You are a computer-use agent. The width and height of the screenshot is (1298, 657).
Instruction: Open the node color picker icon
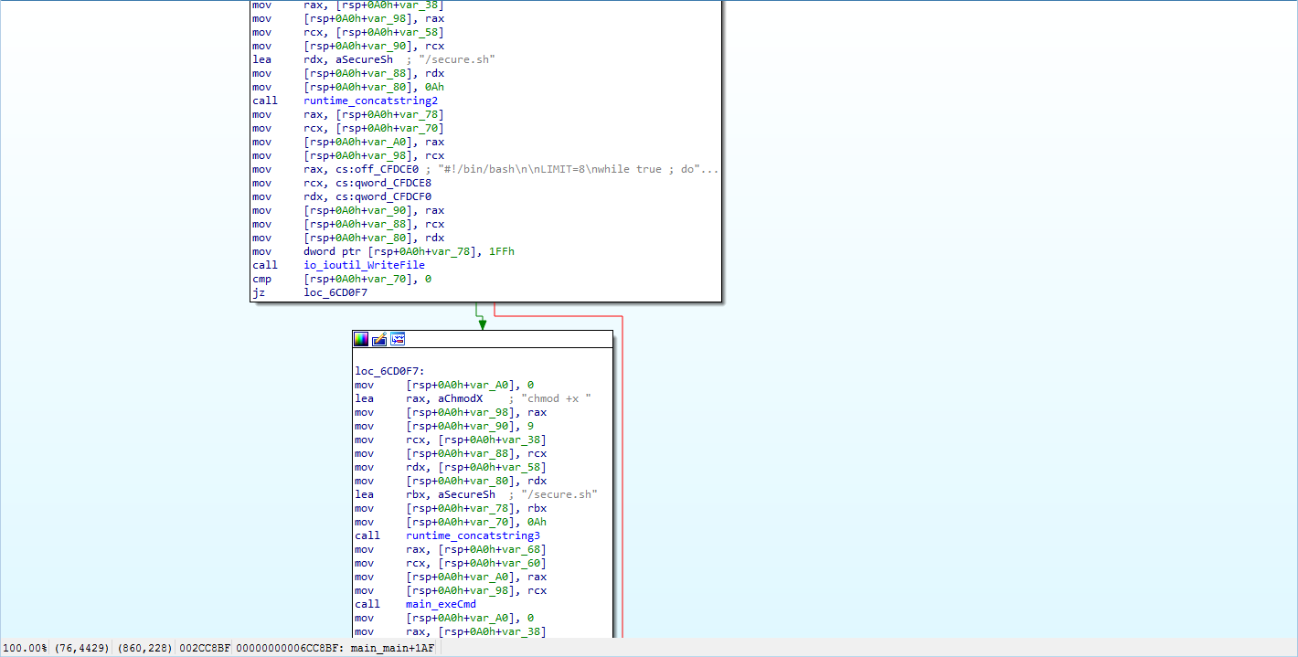tap(361, 339)
